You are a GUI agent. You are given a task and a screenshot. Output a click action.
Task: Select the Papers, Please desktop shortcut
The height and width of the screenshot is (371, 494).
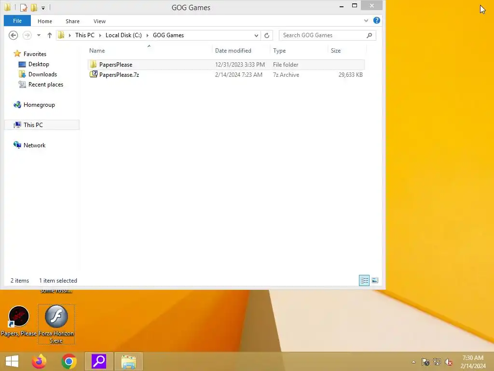click(x=19, y=321)
